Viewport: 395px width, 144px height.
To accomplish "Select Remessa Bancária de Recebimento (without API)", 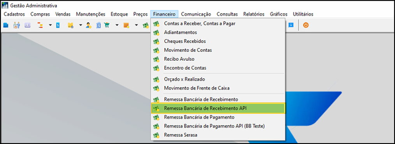I will pyautogui.click(x=218, y=100).
